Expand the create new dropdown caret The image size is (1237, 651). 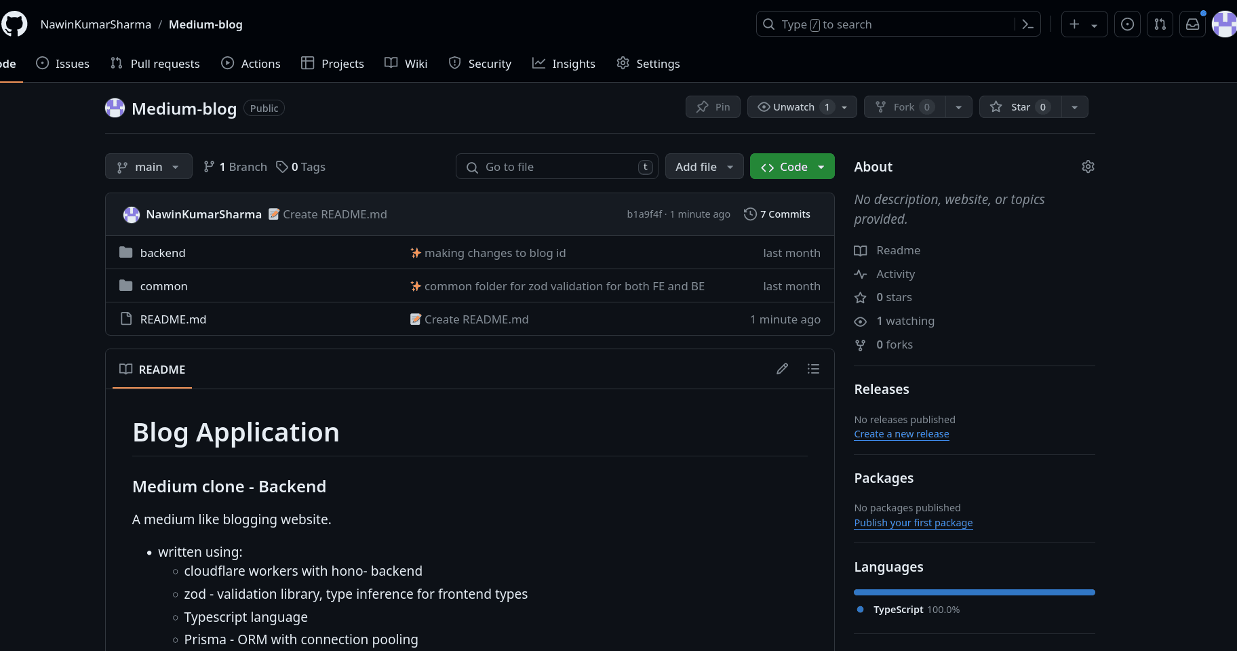click(1094, 25)
